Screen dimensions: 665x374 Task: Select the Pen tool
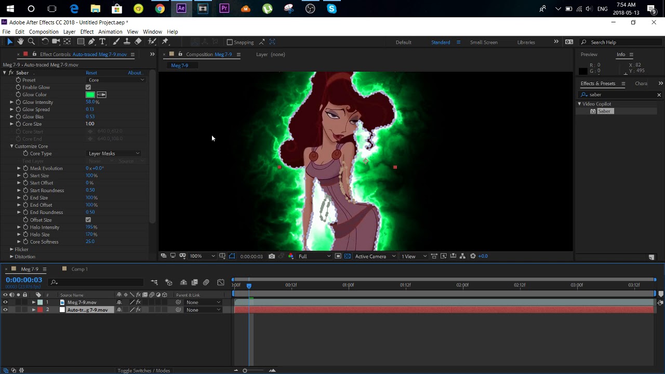[91, 42]
